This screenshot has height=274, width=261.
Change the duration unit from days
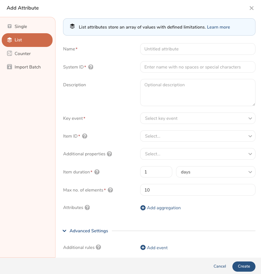pos(216,172)
